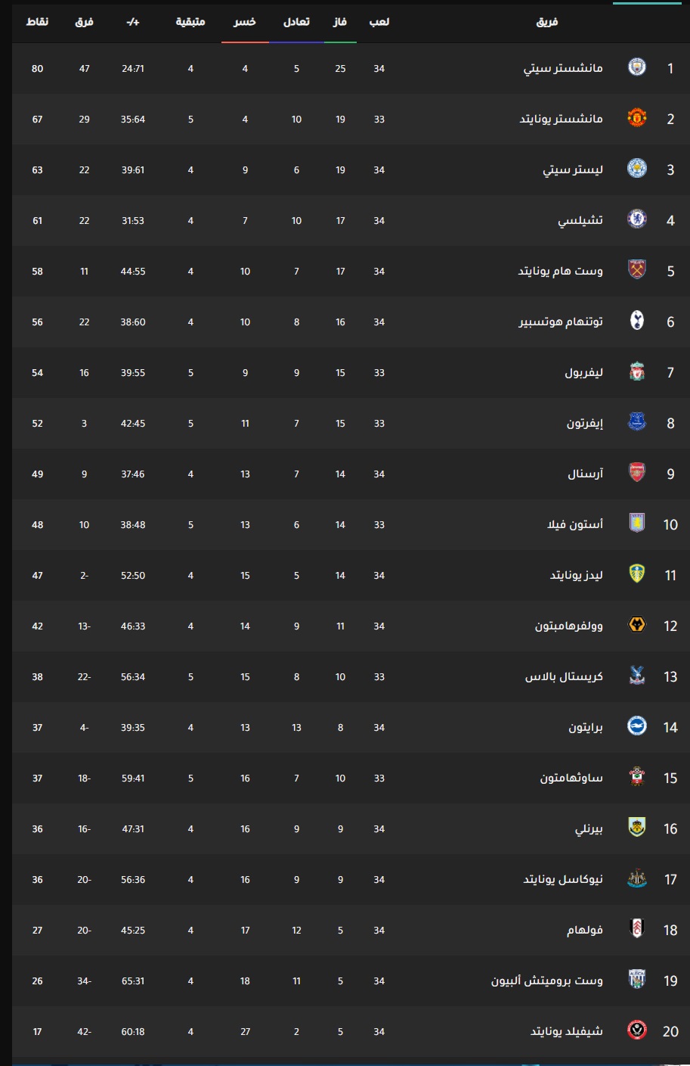The width and height of the screenshot is (690, 1066).
Task: Click the Brighton club badge
Action: (637, 727)
